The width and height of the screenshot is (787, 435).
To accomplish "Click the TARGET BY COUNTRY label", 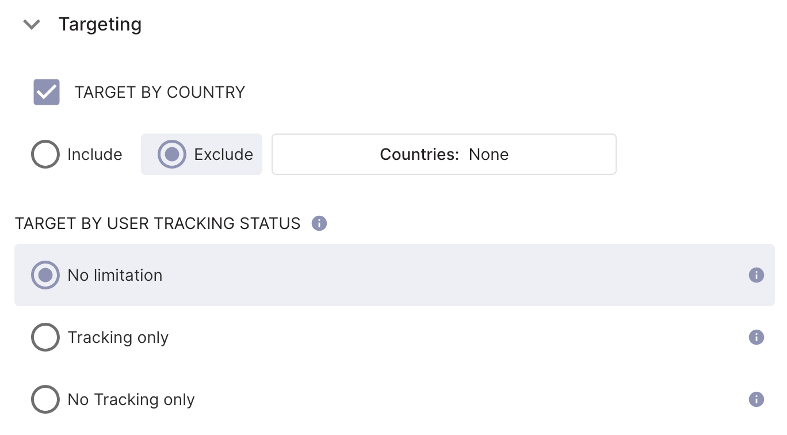I will click(x=159, y=91).
